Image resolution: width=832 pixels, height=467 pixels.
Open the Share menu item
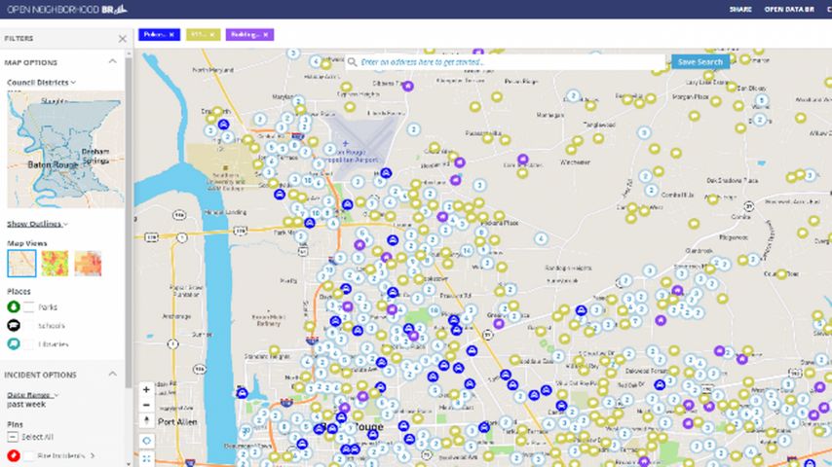coord(740,9)
